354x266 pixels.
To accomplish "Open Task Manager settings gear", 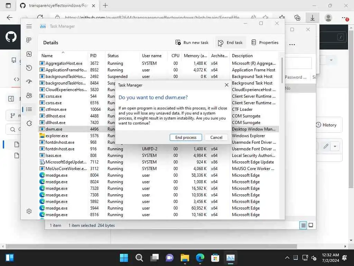I will tap(29, 211).
